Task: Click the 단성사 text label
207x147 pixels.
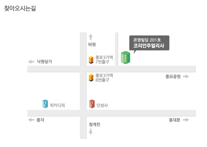Action: tap(102, 105)
